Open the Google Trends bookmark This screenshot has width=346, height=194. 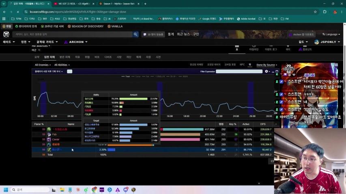coord(207,19)
